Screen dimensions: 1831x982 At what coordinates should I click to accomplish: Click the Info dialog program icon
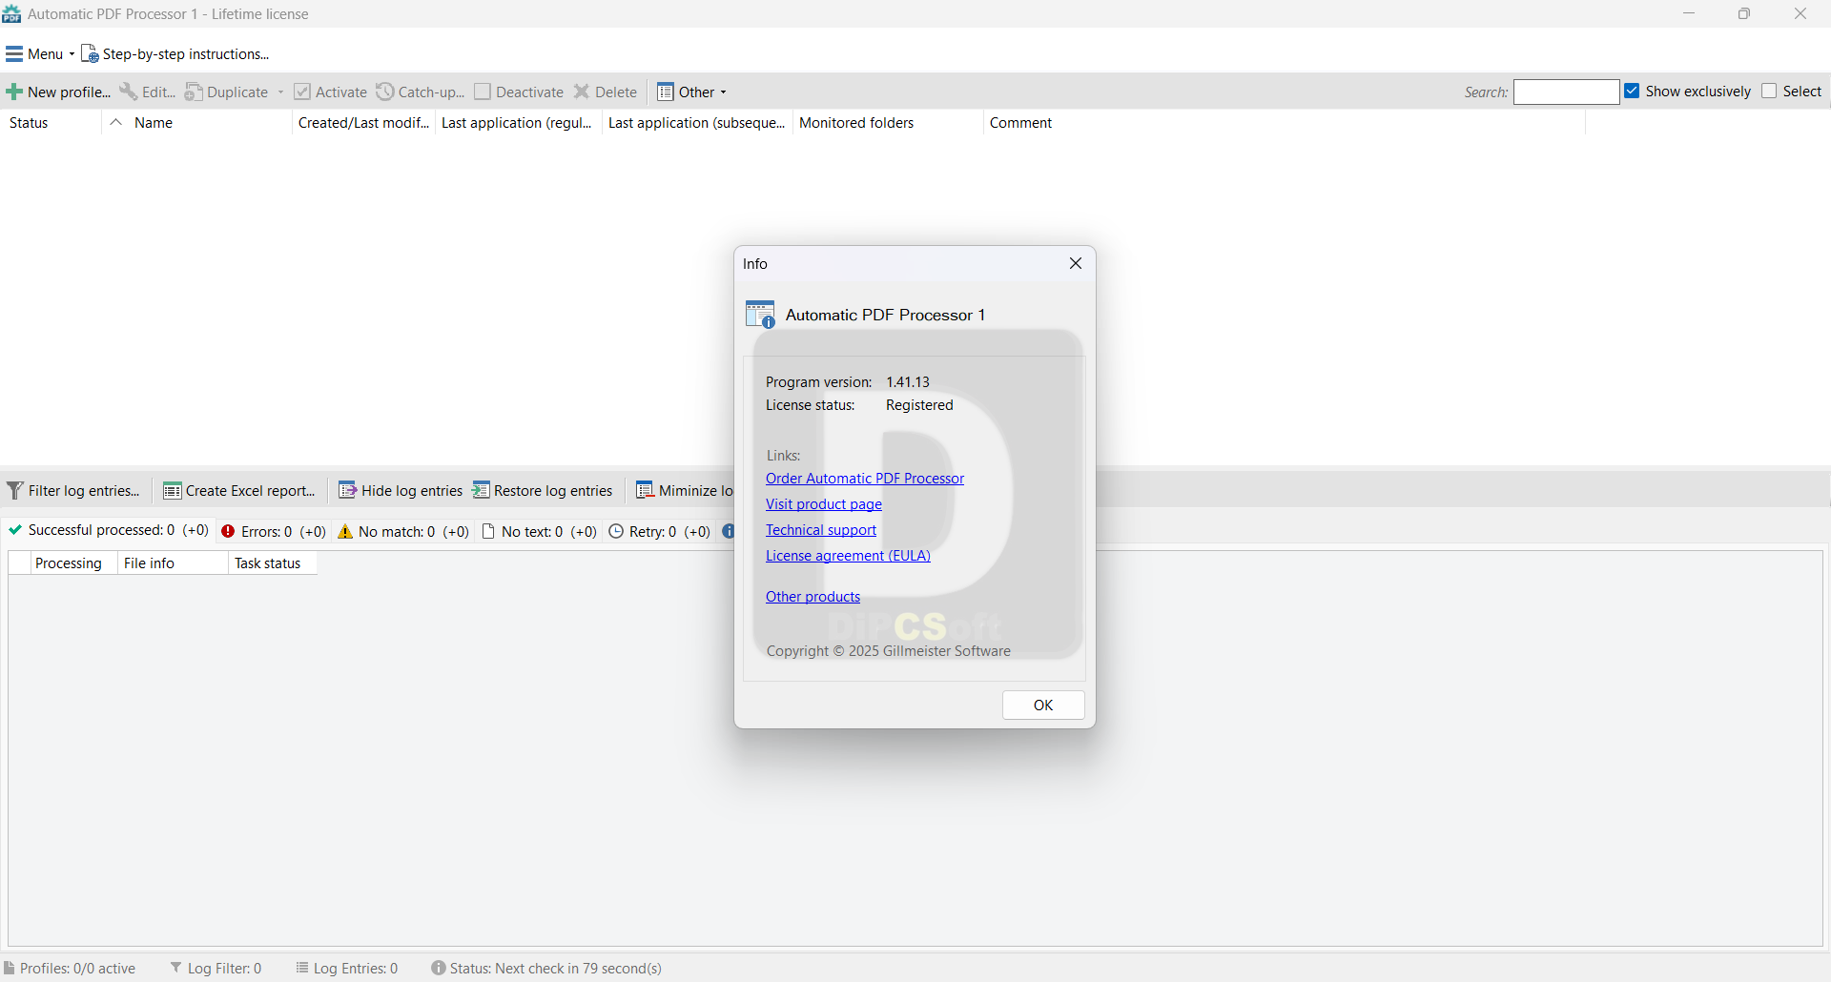click(760, 315)
